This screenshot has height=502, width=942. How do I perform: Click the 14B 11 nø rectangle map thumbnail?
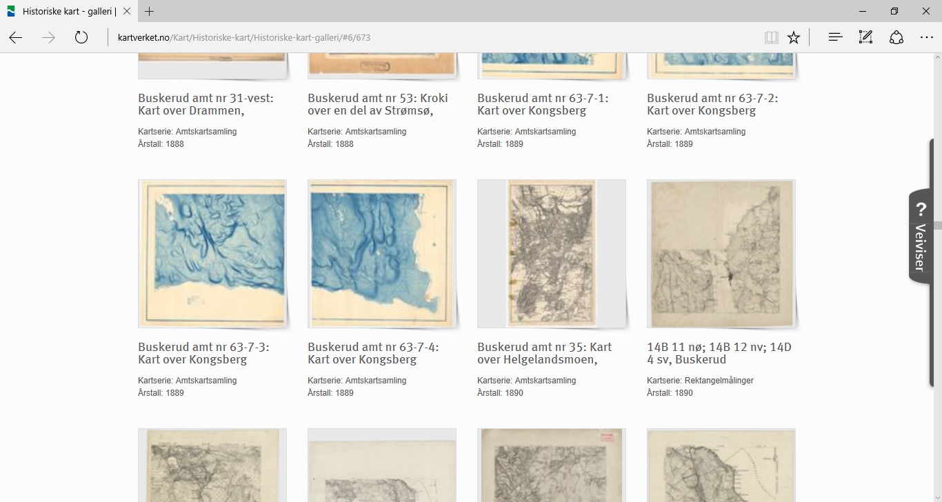coord(721,254)
